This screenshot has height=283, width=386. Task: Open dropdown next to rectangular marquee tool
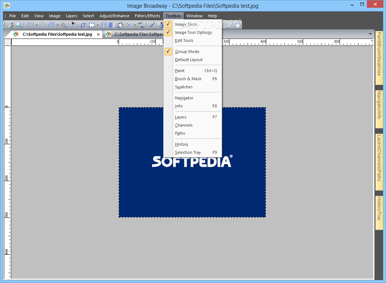tap(36, 25)
